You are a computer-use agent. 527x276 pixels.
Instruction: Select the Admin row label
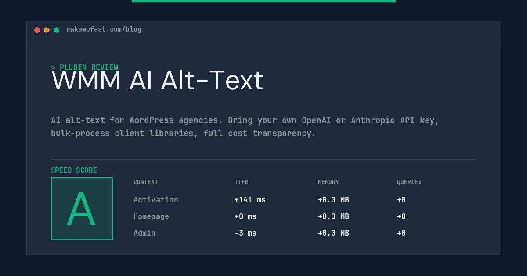point(144,233)
